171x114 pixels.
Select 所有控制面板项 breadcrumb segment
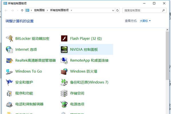point(59,10)
